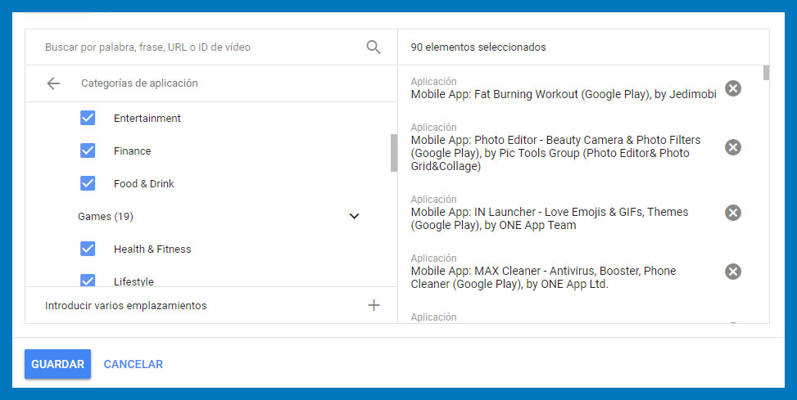Uncheck the Entertainment category
The image size is (797, 400).
[x=88, y=118]
